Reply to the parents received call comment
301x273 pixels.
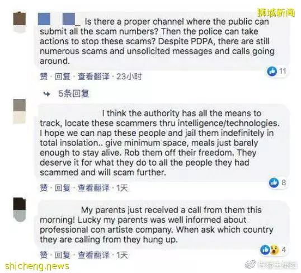click(63, 255)
